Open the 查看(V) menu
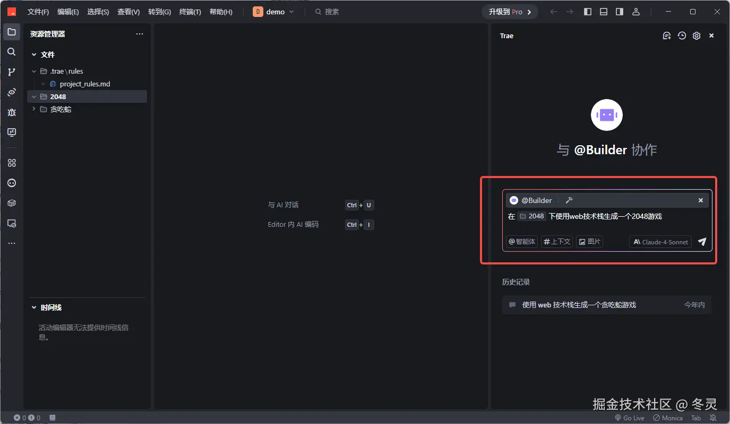The image size is (730, 424). [128, 12]
